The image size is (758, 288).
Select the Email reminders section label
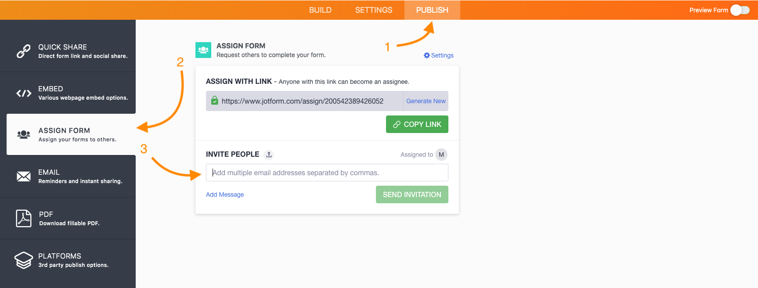pos(49,173)
